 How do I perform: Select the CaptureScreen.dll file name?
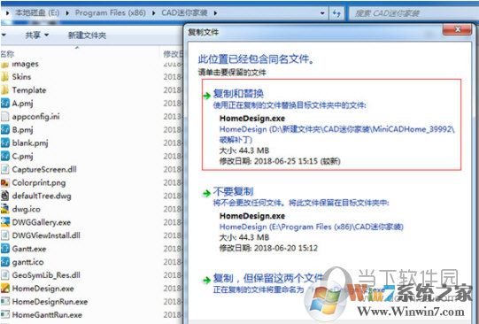pyautogui.click(x=44, y=169)
